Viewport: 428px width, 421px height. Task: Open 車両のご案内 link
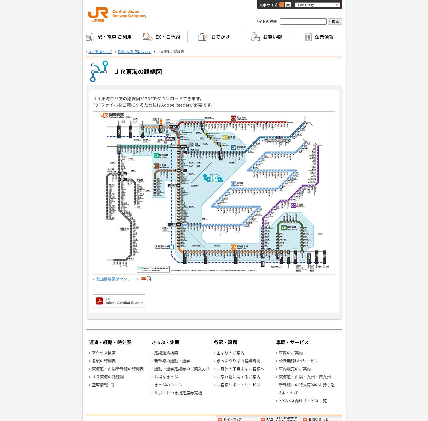(291, 353)
